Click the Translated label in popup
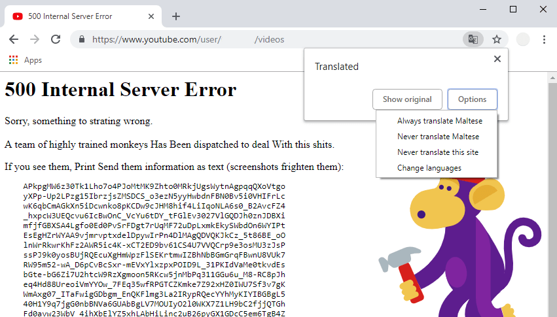This screenshot has width=557, height=317. pyautogui.click(x=336, y=67)
